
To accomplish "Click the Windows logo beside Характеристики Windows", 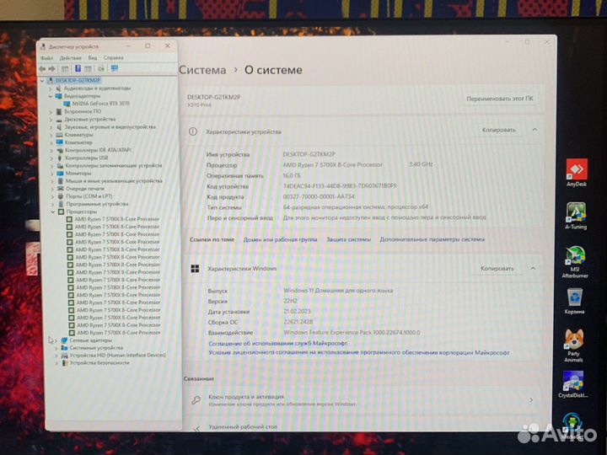I will [x=195, y=269].
